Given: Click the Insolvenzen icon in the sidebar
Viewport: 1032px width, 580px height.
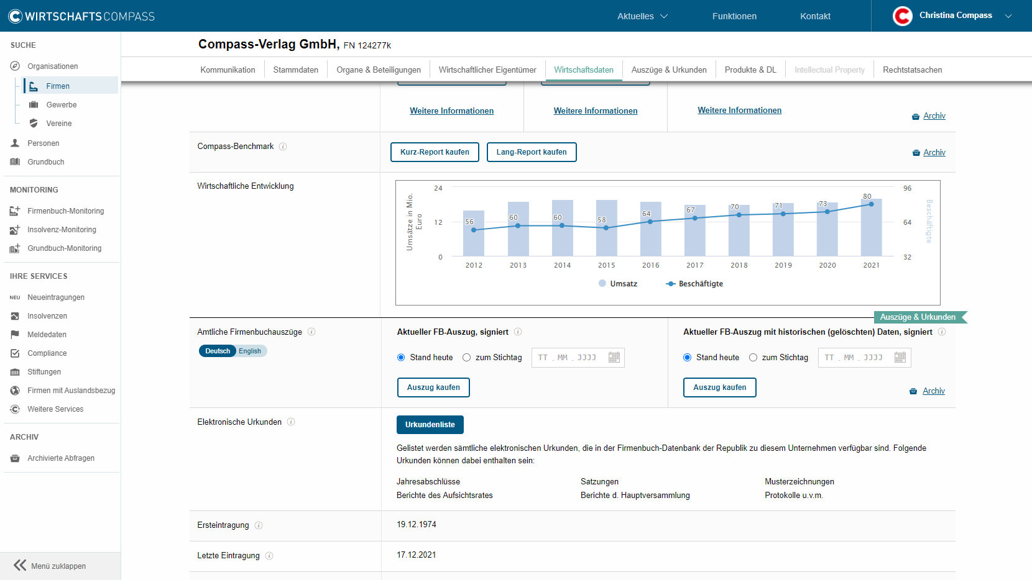Looking at the screenshot, I should 15,316.
